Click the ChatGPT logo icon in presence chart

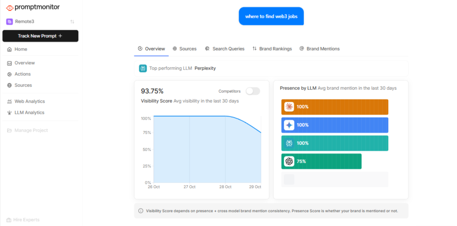(289, 161)
